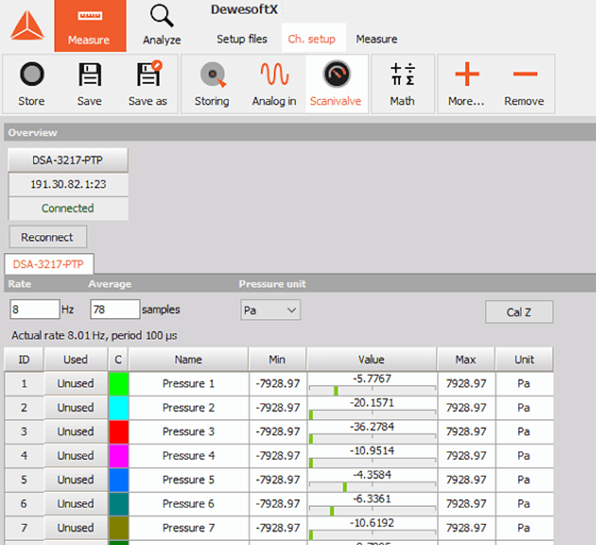The width and height of the screenshot is (596, 545).
Task: Click the Store record icon
Action: point(32,74)
